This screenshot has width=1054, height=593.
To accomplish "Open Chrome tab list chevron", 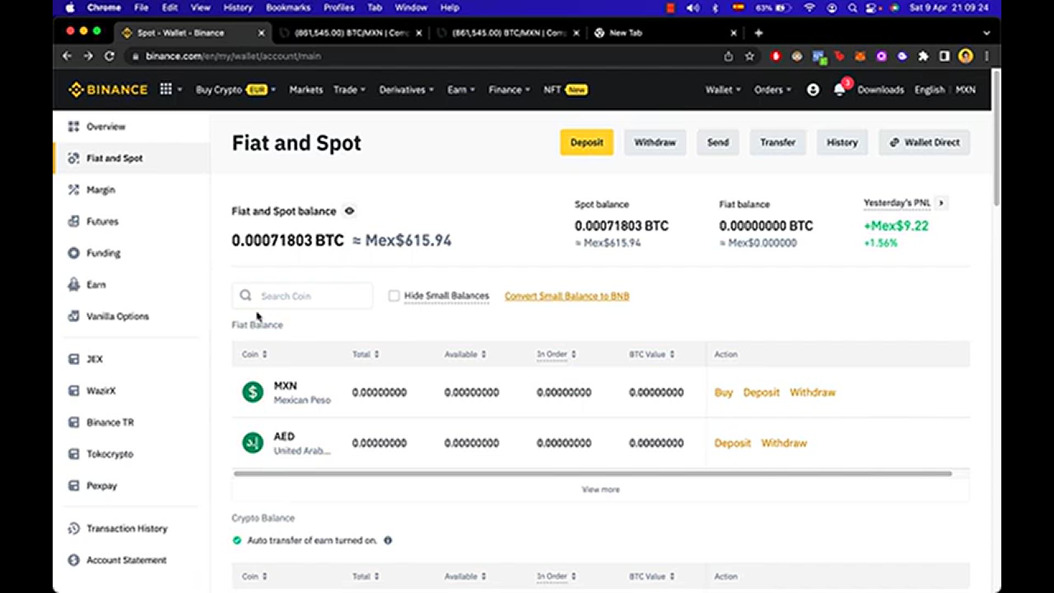I will (986, 33).
